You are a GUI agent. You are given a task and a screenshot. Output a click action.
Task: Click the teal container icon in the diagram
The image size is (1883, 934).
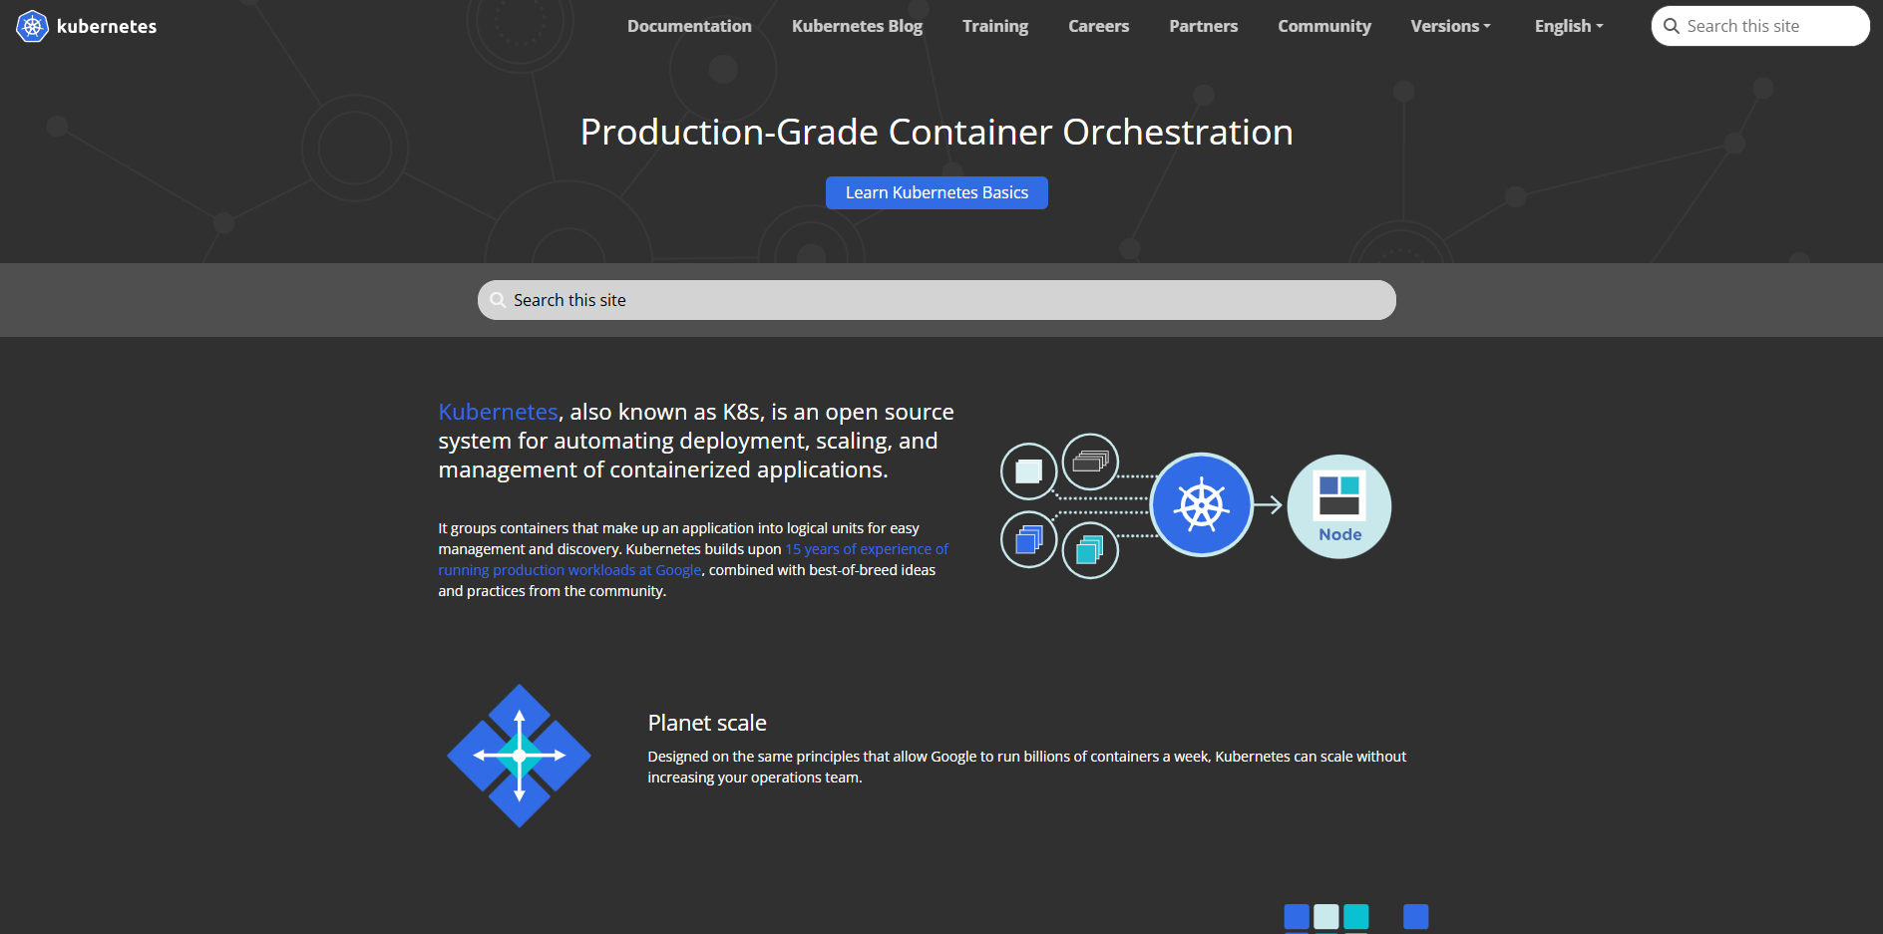pos(1090,549)
